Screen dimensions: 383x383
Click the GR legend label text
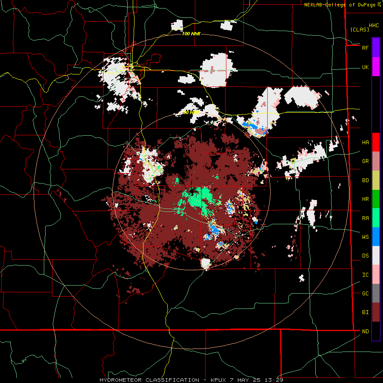[365, 161]
